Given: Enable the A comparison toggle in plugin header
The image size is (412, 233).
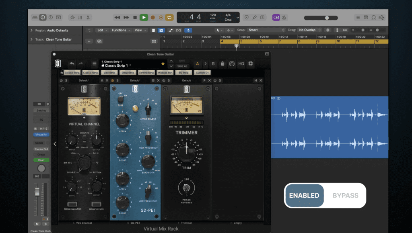Looking at the screenshot, I should (197, 63).
